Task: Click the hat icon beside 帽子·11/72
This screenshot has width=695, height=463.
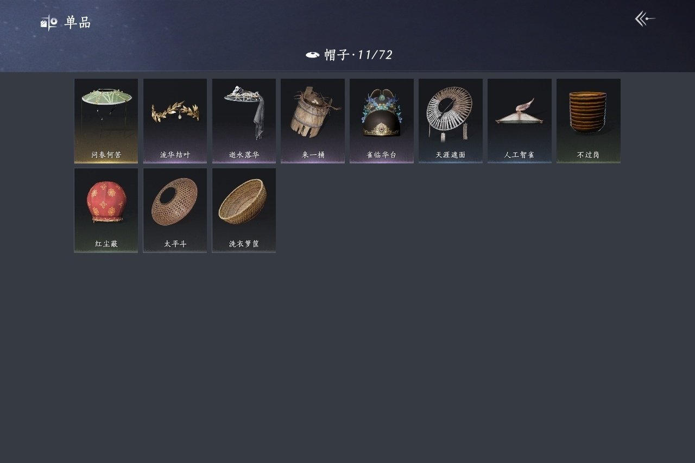Action: point(312,55)
